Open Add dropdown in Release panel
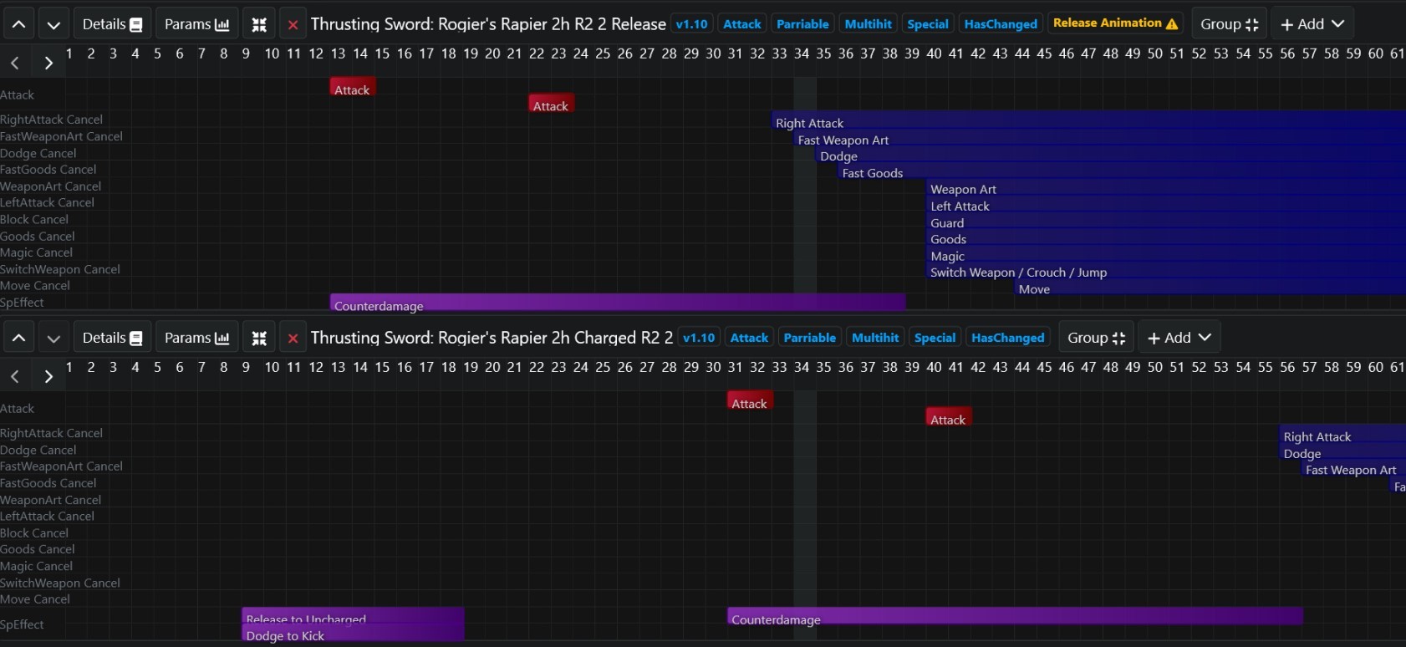Image resolution: width=1406 pixels, height=647 pixels. (1312, 24)
